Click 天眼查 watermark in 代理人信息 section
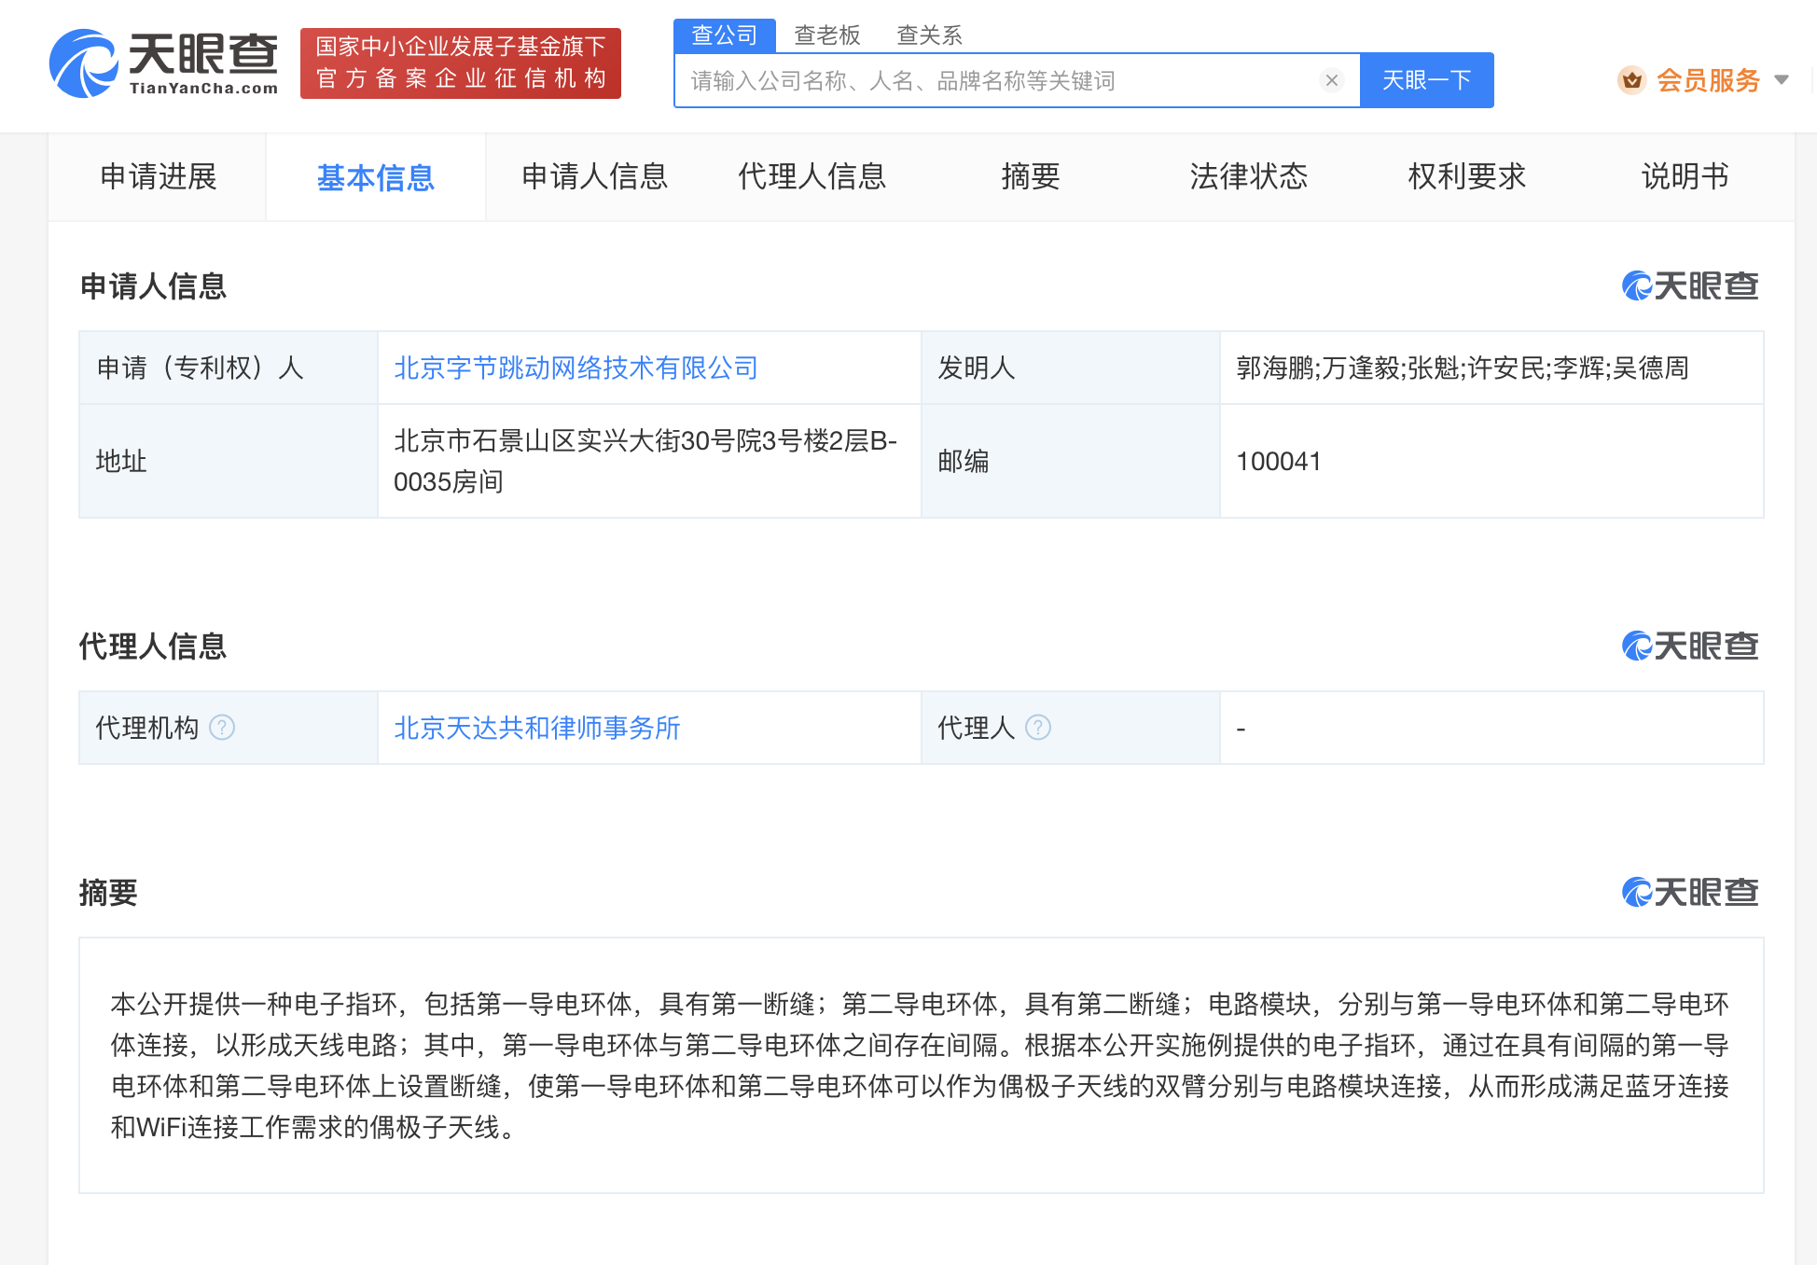The image size is (1817, 1265). (x=1689, y=646)
